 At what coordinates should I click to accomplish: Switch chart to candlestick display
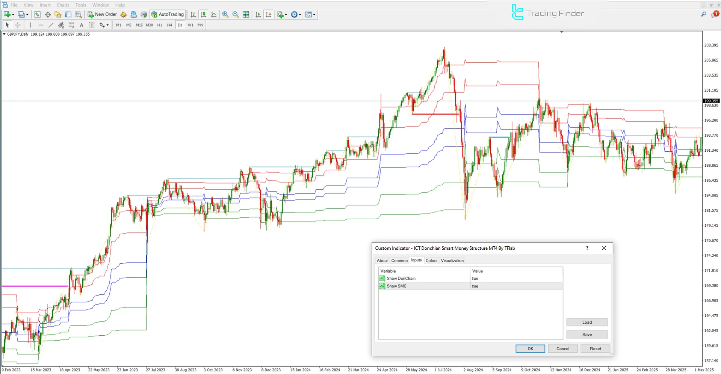[x=203, y=14]
